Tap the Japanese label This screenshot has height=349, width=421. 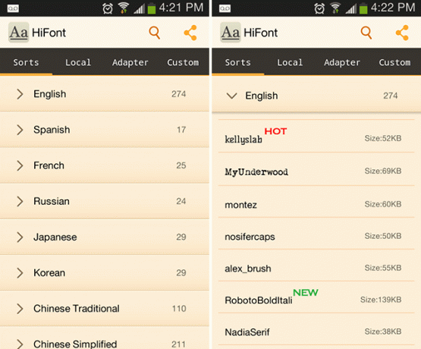tap(55, 237)
